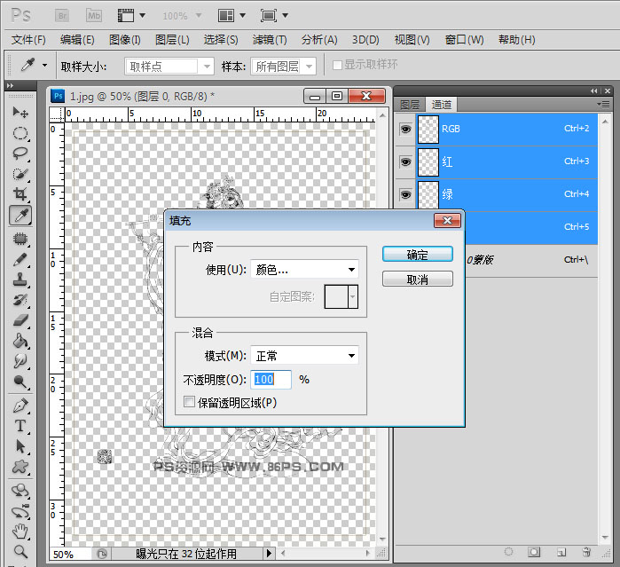The height and width of the screenshot is (567, 620).
Task: Cancel fill with 取消 button
Action: pyautogui.click(x=418, y=280)
